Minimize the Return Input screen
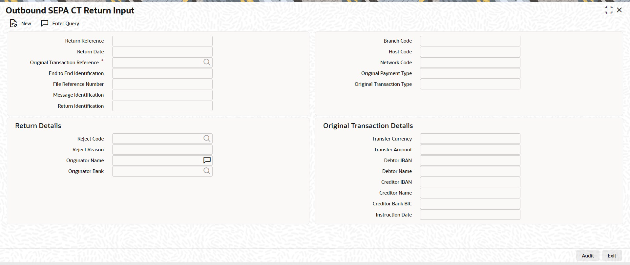This screenshot has width=630, height=265. (609, 10)
